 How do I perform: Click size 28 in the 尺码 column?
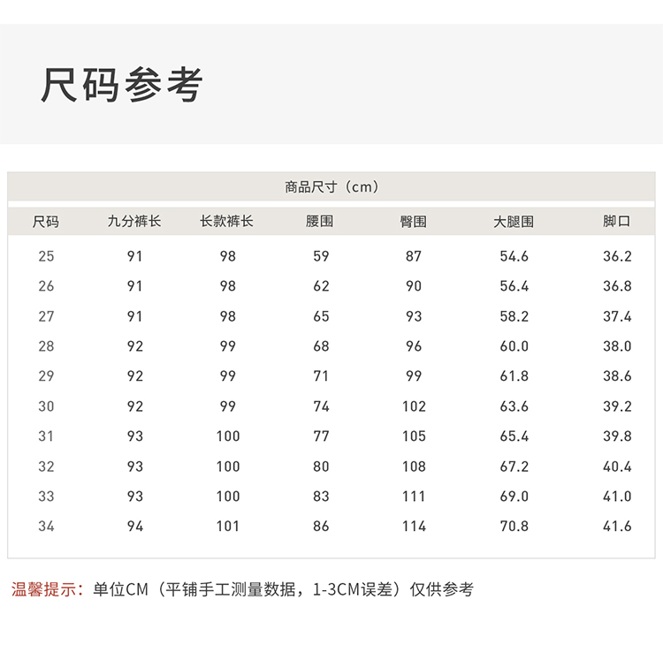[46, 346]
